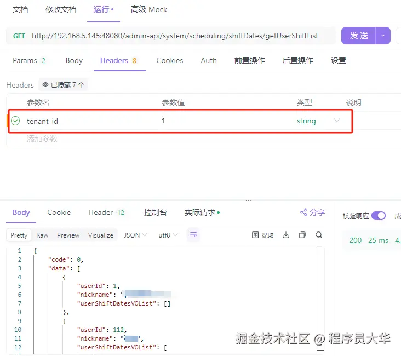Click the 25 ms response time

pos(378,240)
